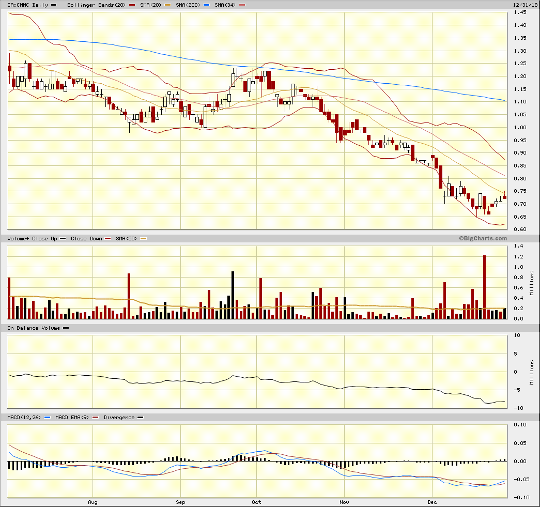Click the Divergence legend label
This screenshot has height=507, width=540.
[x=119, y=418]
